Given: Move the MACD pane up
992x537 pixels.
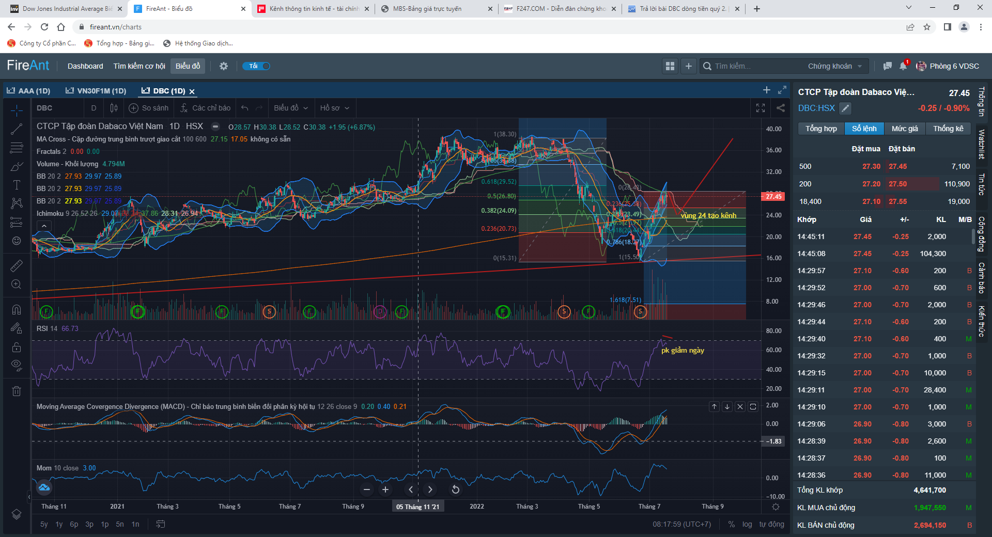Looking at the screenshot, I should 715,406.
